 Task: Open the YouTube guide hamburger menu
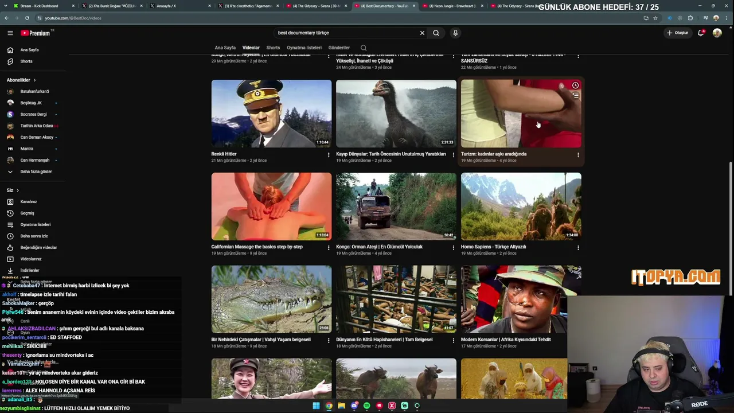pos(10,33)
